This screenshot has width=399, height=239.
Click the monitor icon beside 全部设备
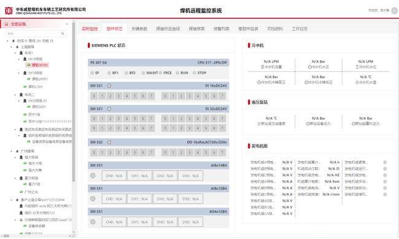(6, 24)
